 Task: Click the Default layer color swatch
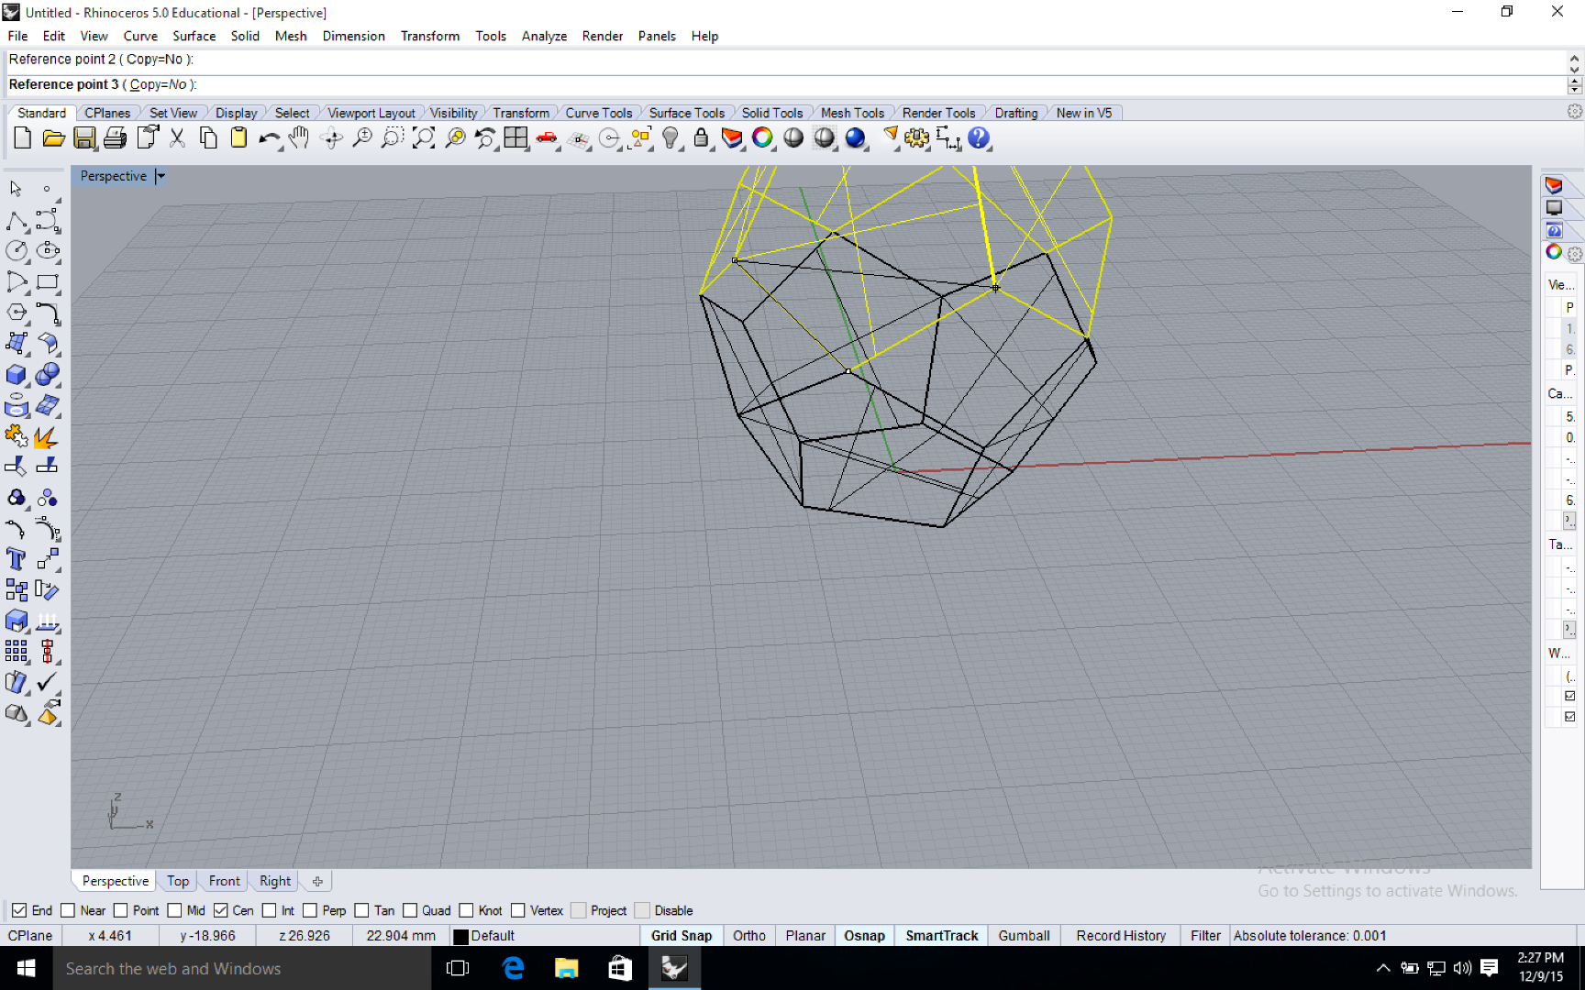point(460,935)
